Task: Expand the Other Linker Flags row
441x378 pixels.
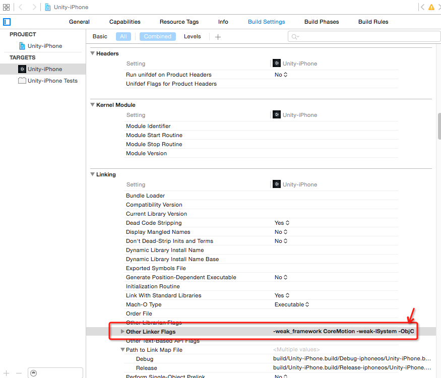Action: pos(122,331)
